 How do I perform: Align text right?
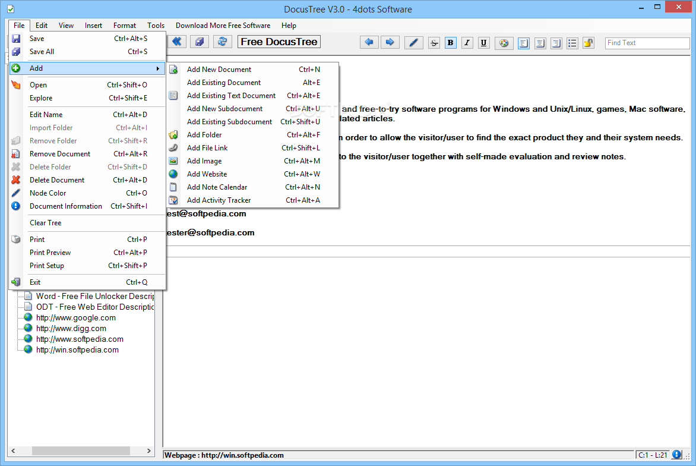[556, 43]
